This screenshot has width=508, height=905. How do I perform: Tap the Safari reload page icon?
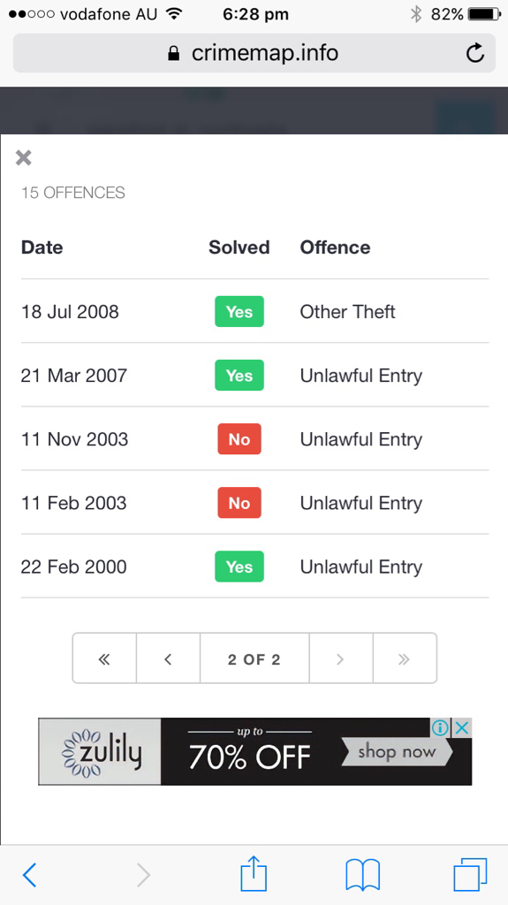[475, 53]
